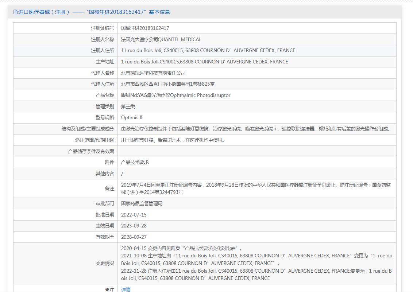Click the expiry date 2028-09-27
The width and height of the screenshot is (413, 292).
(x=134, y=237)
